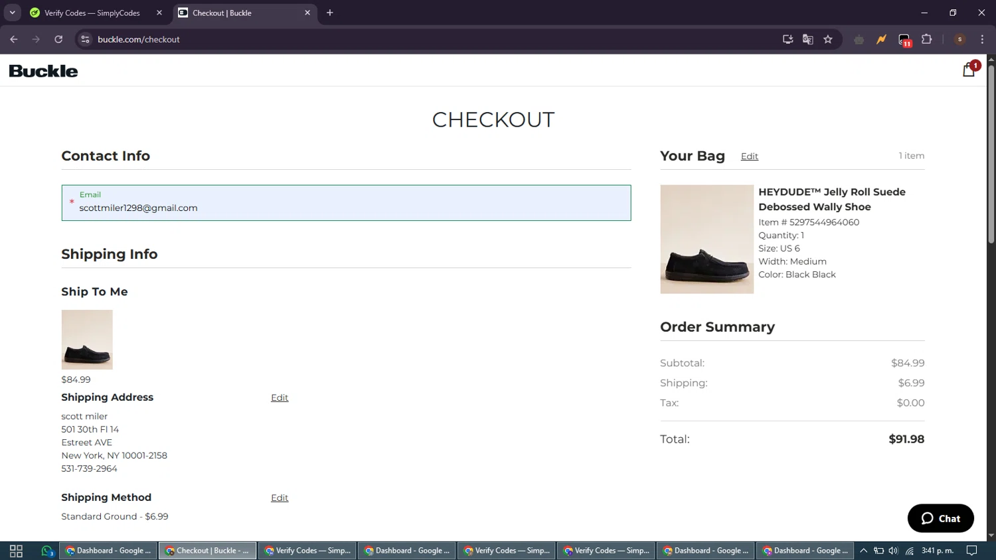Viewport: 996px width, 560px height.
Task: Click the install app icon in address bar
Action: point(788,39)
